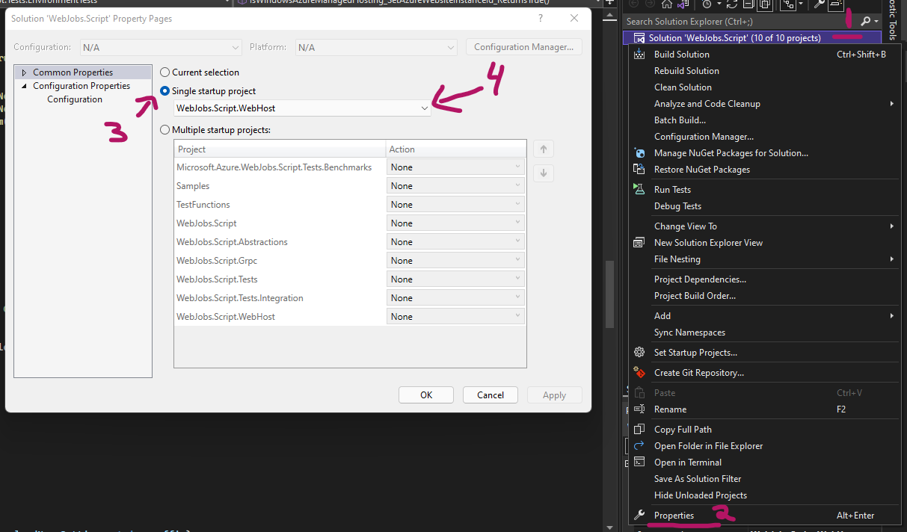Viewport: 907px width, 532px height.
Task: Click the Solution Explorer Home icon
Action: pyautogui.click(x=667, y=4)
